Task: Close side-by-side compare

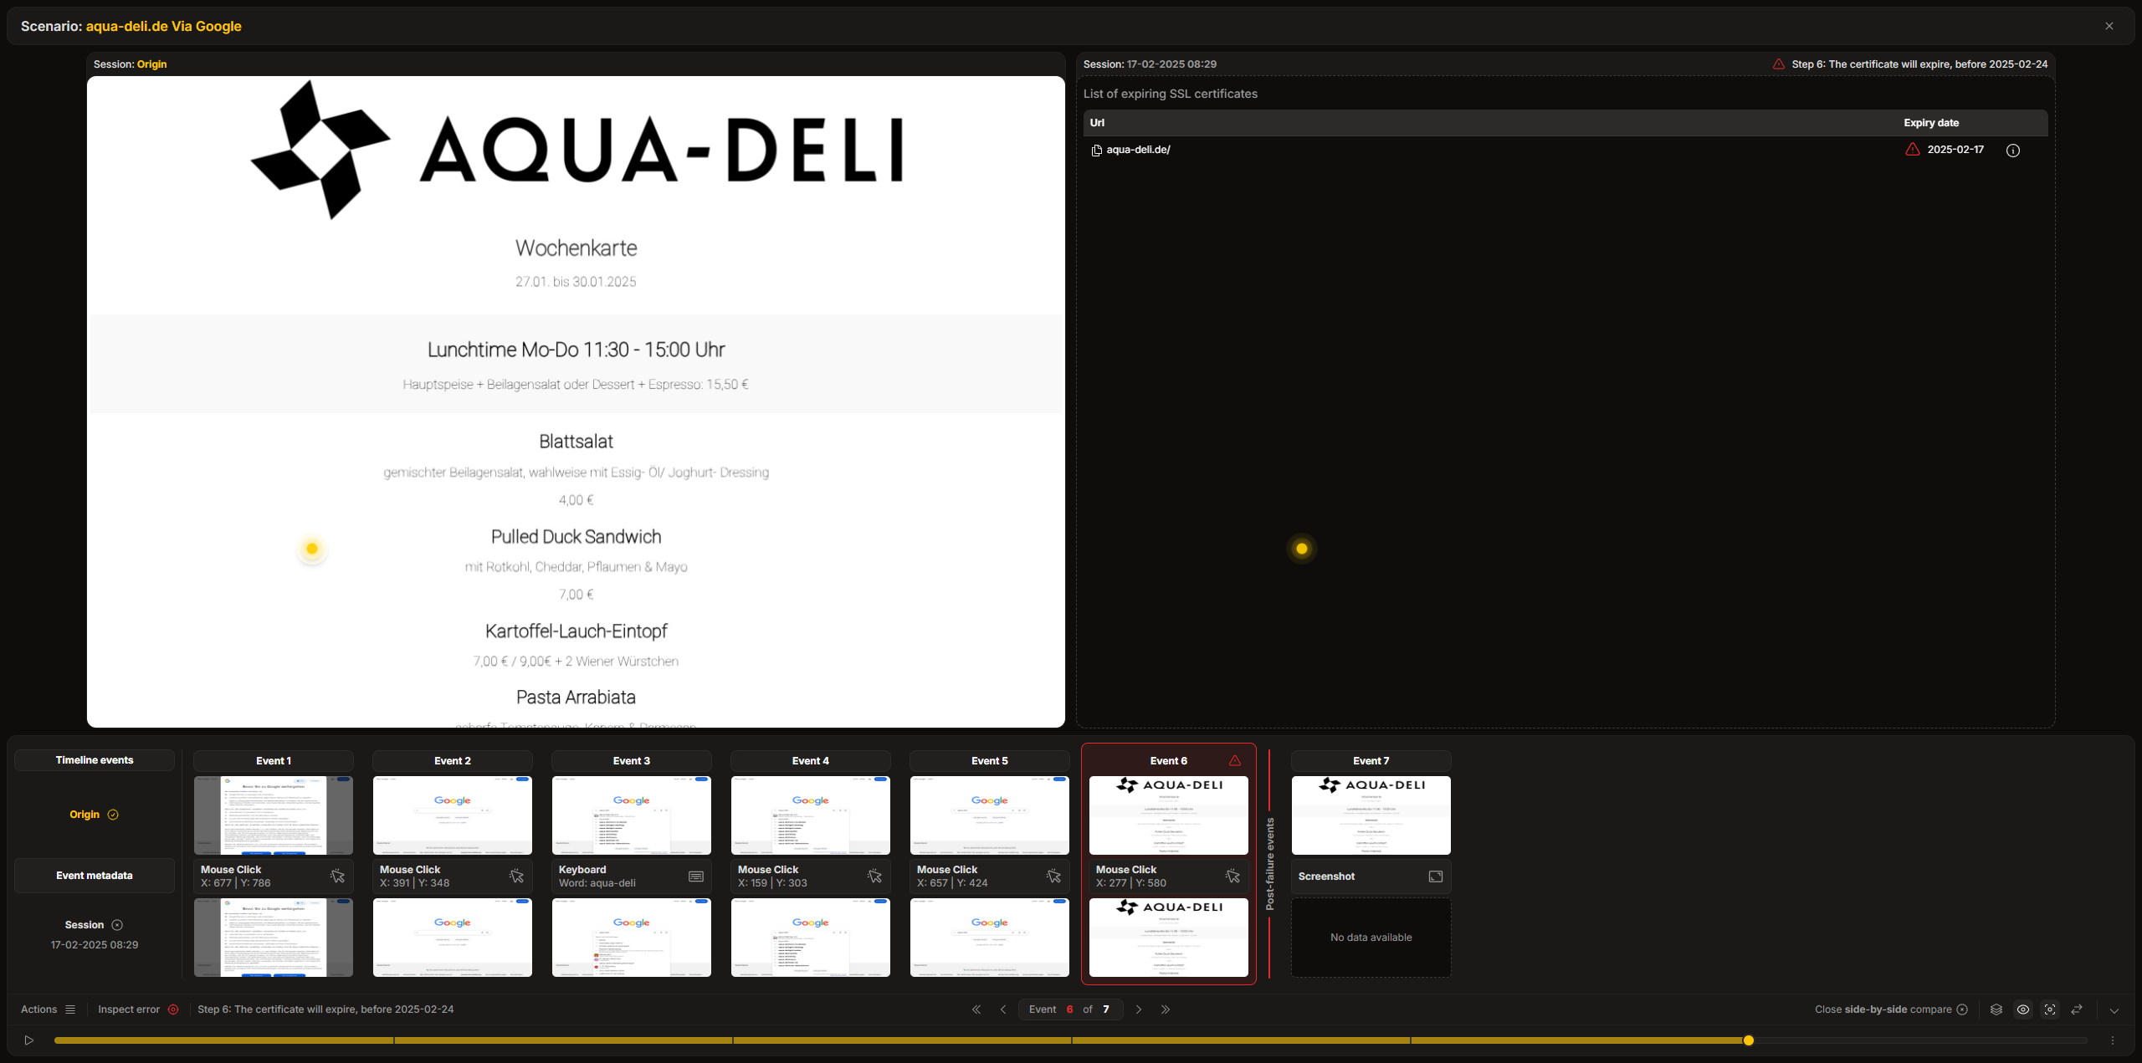Action: click(x=1891, y=1009)
